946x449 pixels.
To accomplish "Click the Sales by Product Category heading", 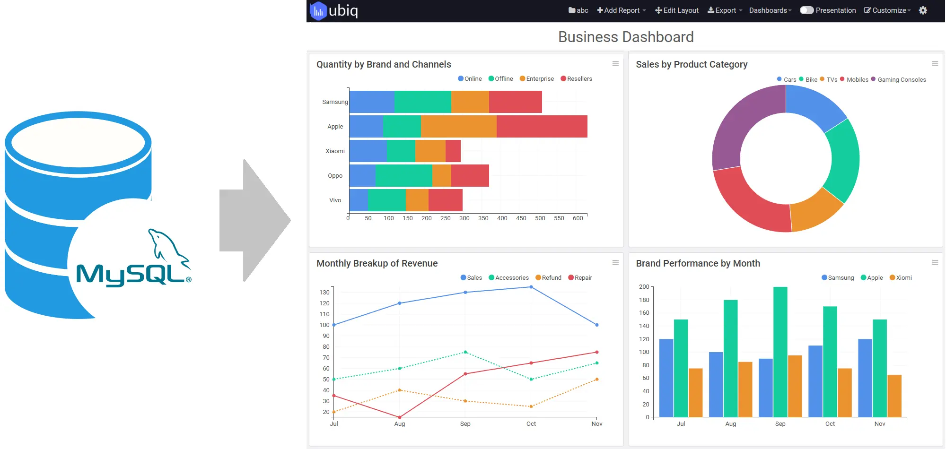I will pos(692,64).
